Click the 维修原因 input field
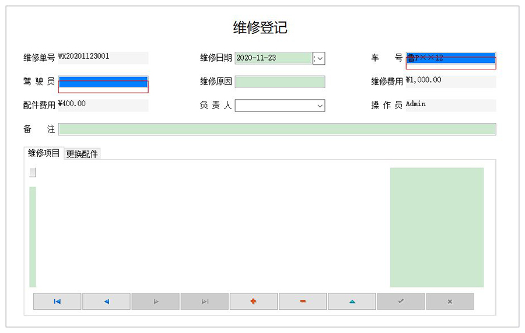525x333 pixels. [x=279, y=82]
